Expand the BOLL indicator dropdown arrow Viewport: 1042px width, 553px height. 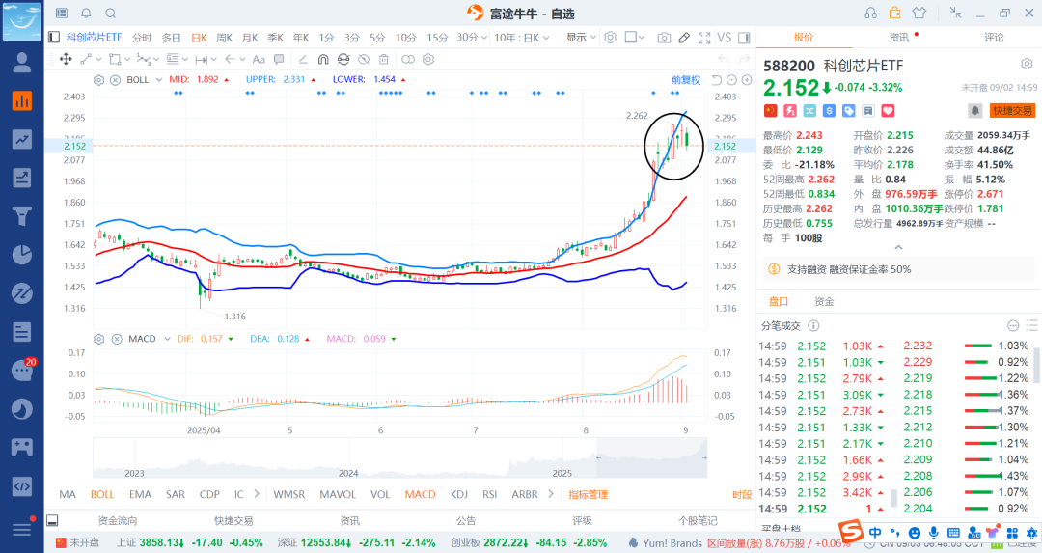click(159, 80)
